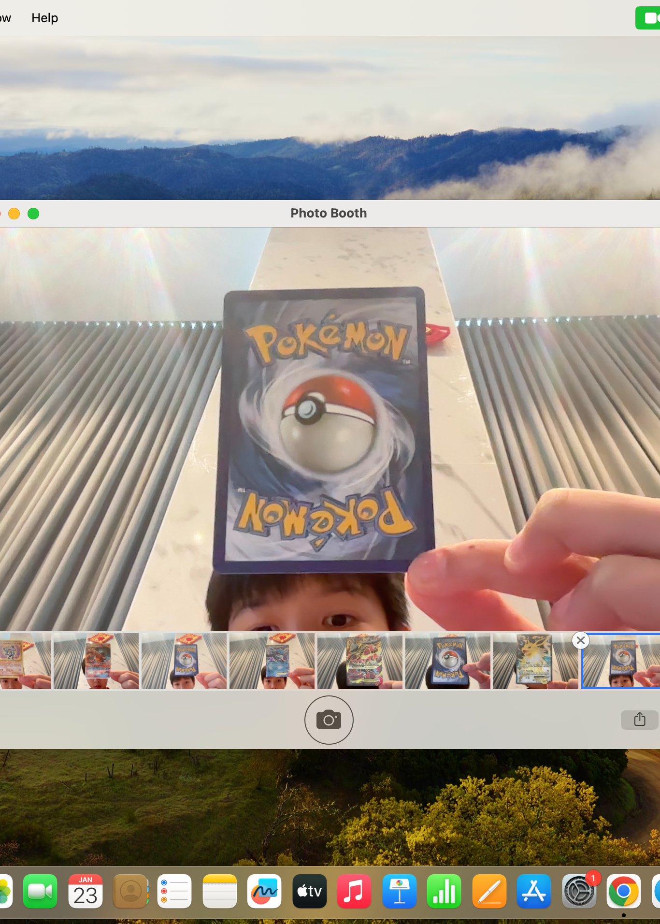Launch Freeform from the Dock

pos(264,892)
